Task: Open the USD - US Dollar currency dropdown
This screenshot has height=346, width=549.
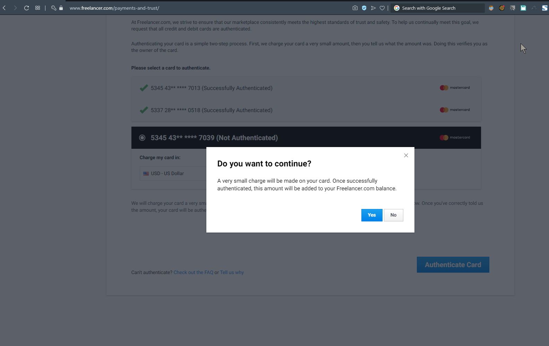Action: pos(173,173)
